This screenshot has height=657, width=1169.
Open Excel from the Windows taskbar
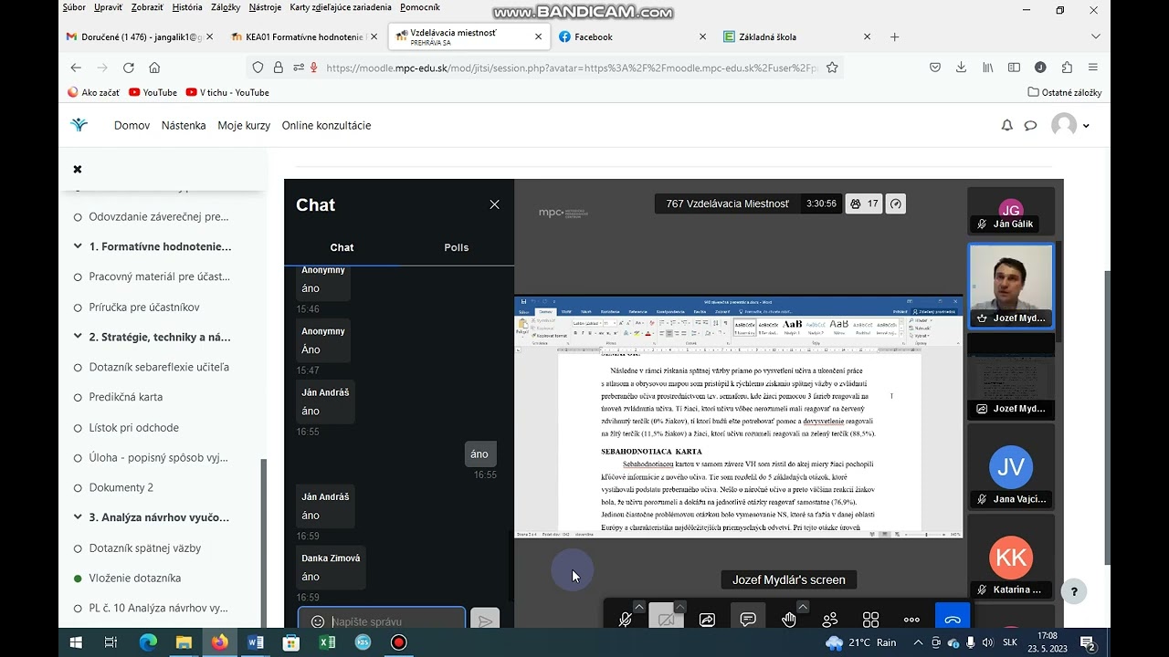(x=327, y=642)
